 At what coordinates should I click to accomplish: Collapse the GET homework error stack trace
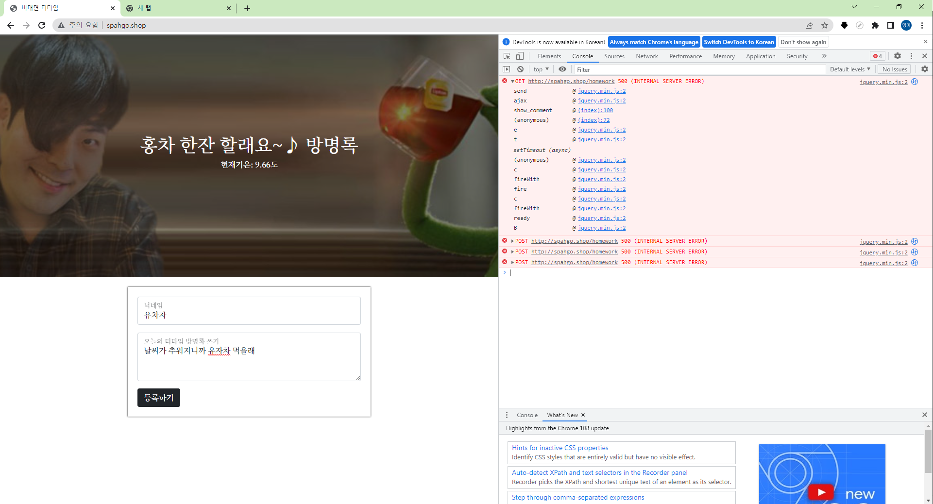[x=512, y=82]
